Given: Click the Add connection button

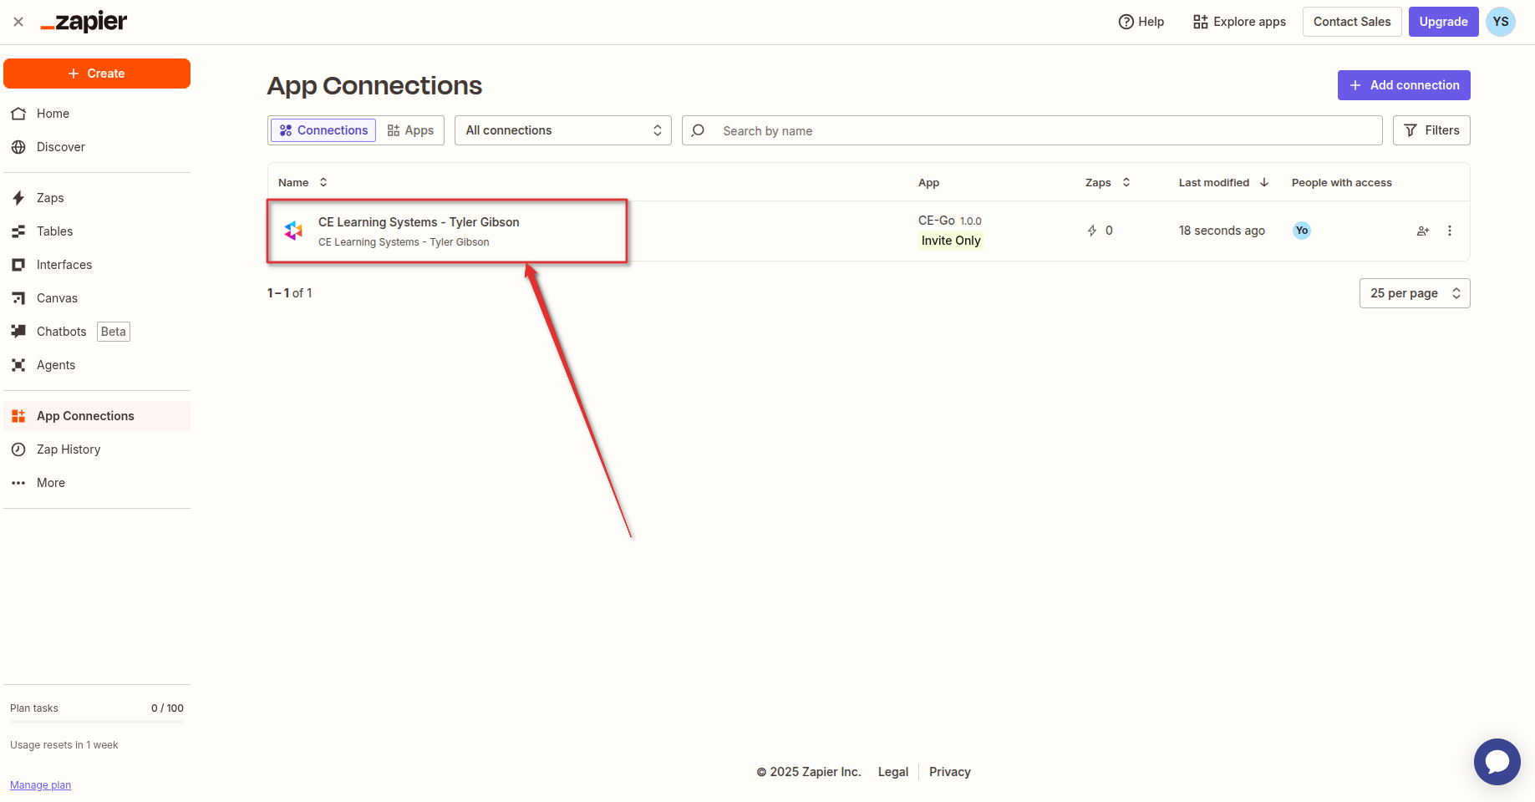Looking at the screenshot, I should coord(1404,85).
